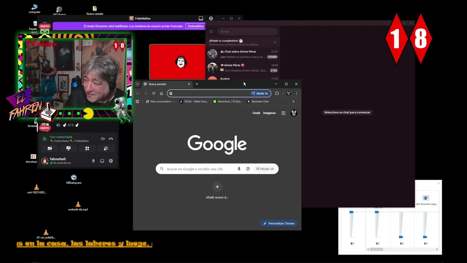Open Chat sobre Alvise Pérez chat
467x263 pixels.
point(243,54)
